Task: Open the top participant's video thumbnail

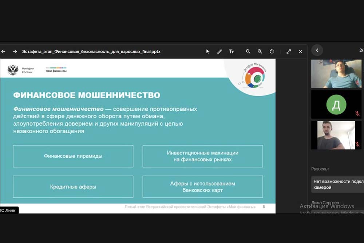Action: pyautogui.click(x=336, y=74)
